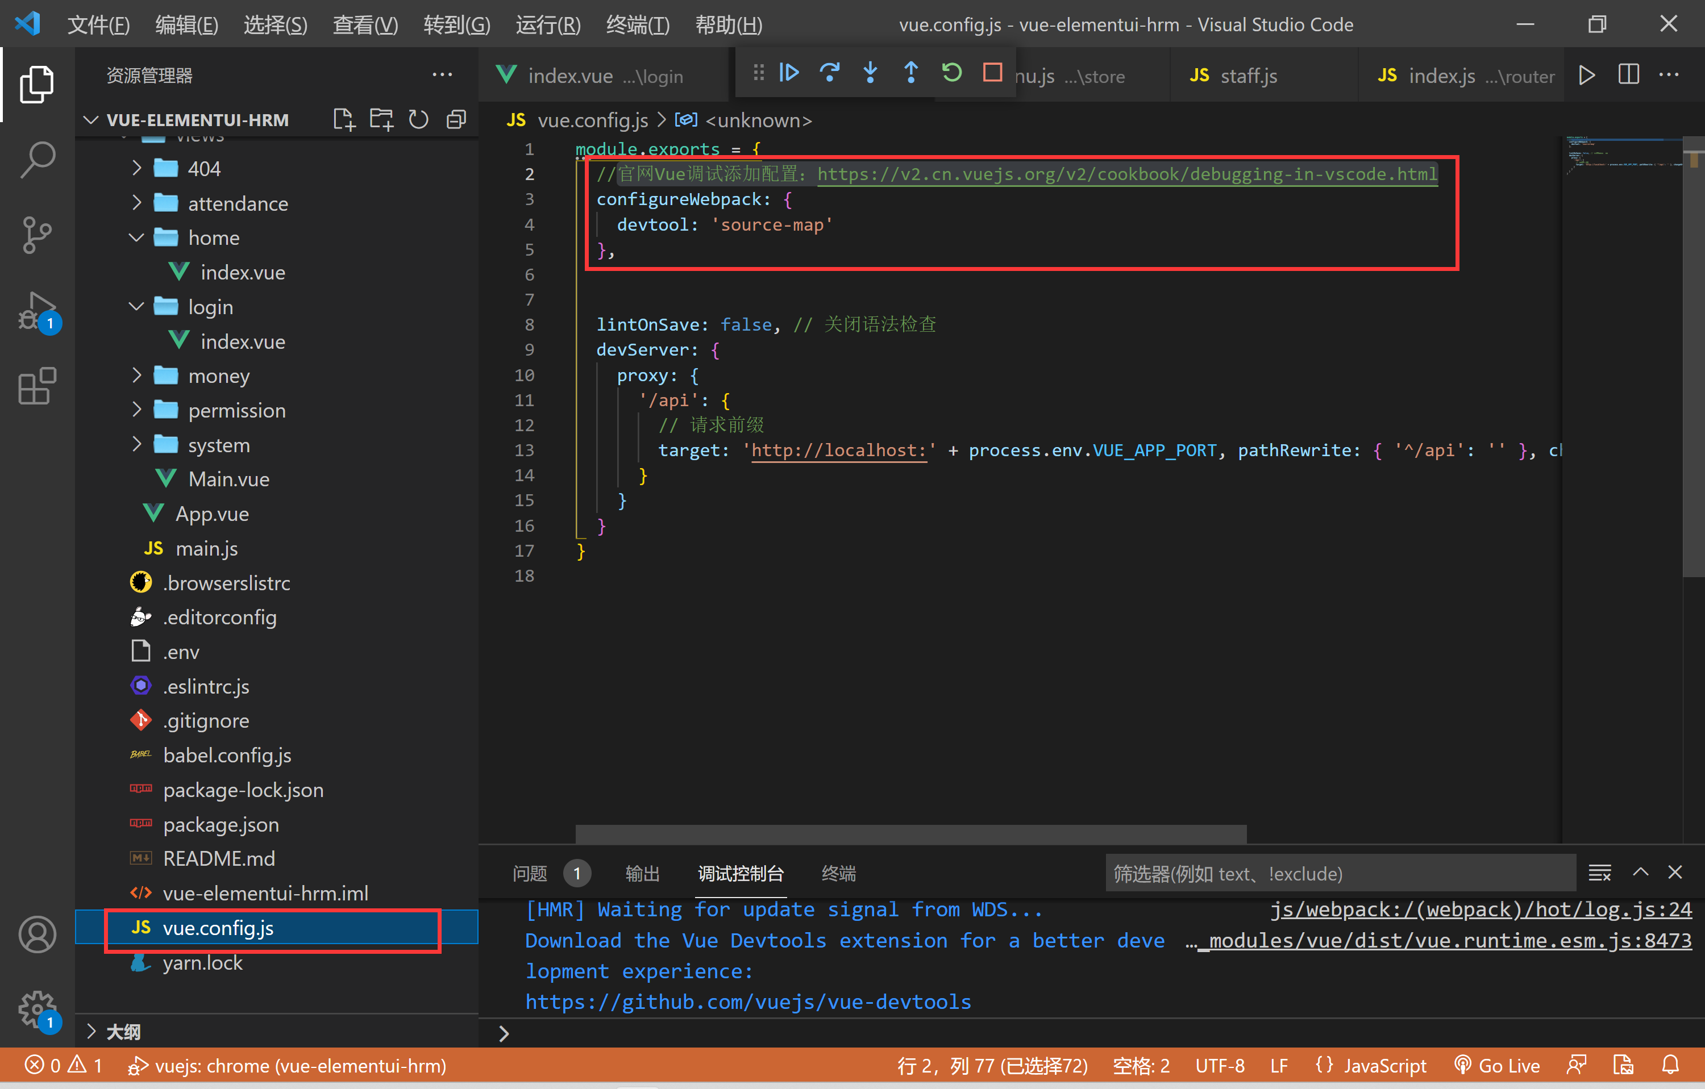Open the 运行(R) menu
The width and height of the screenshot is (1705, 1089).
(548, 25)
